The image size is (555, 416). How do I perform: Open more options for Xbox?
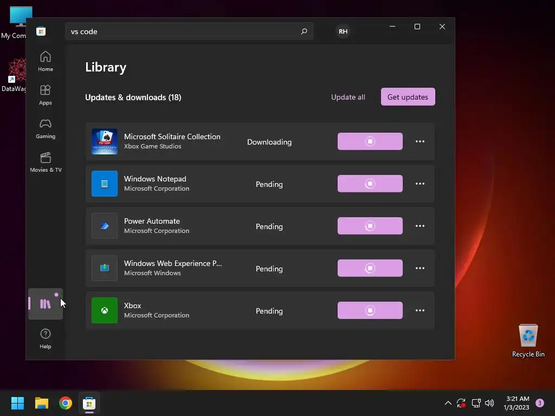(420, 310)
